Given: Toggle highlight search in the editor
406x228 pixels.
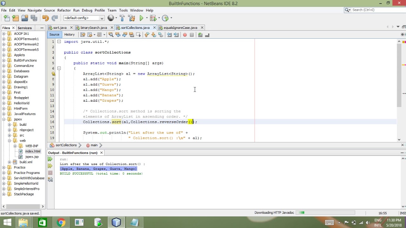Looking at the screenshot, I should pos(131,35).
